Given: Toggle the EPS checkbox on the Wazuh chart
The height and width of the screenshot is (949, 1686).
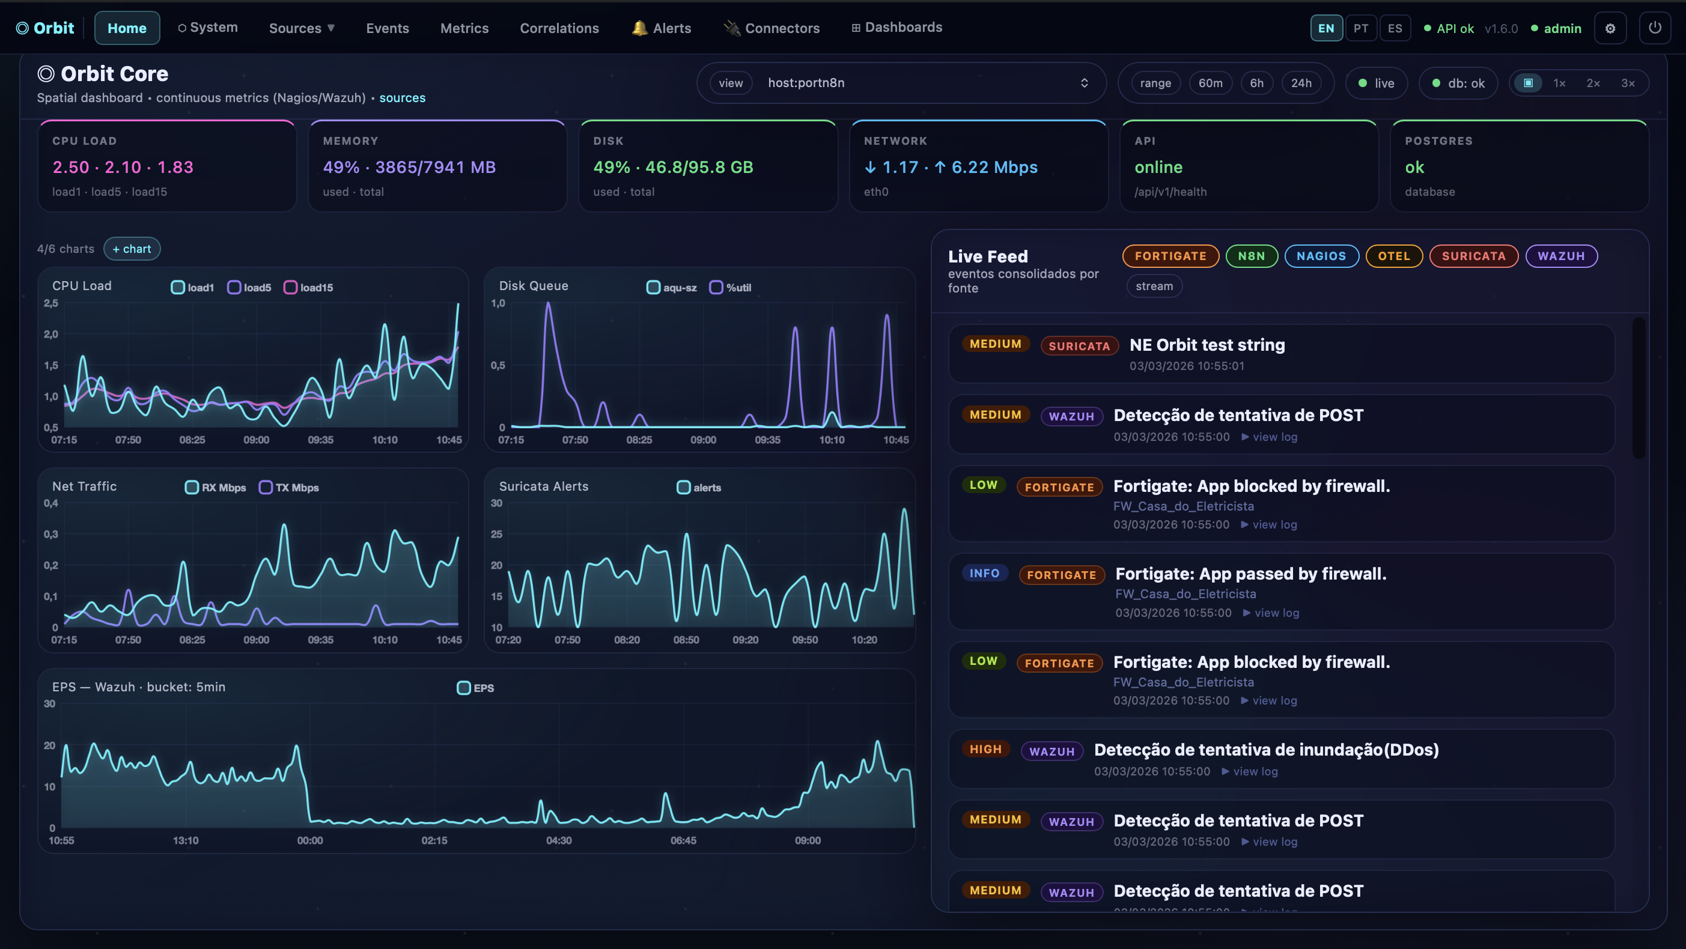Looking at the screenshot, I should [464, 688].
